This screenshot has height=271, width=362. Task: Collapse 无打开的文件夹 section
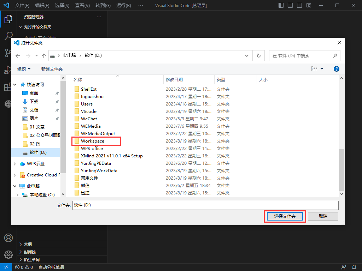62,27
